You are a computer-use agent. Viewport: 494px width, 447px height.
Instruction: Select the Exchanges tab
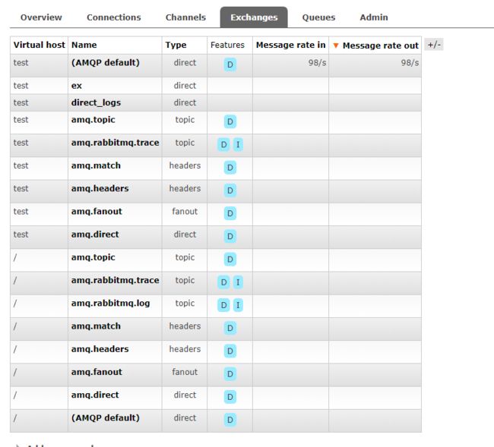coord(254,17)
